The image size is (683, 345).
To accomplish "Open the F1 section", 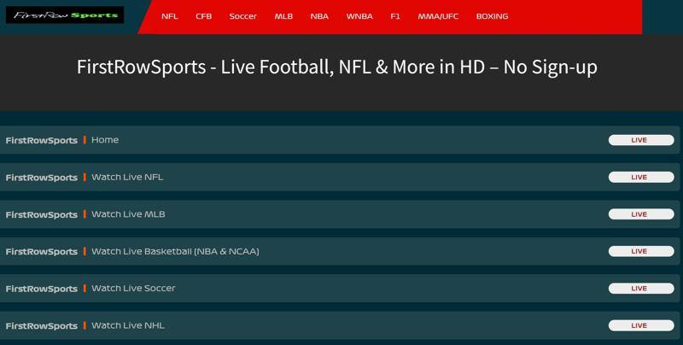I will (x=395, y=16).
